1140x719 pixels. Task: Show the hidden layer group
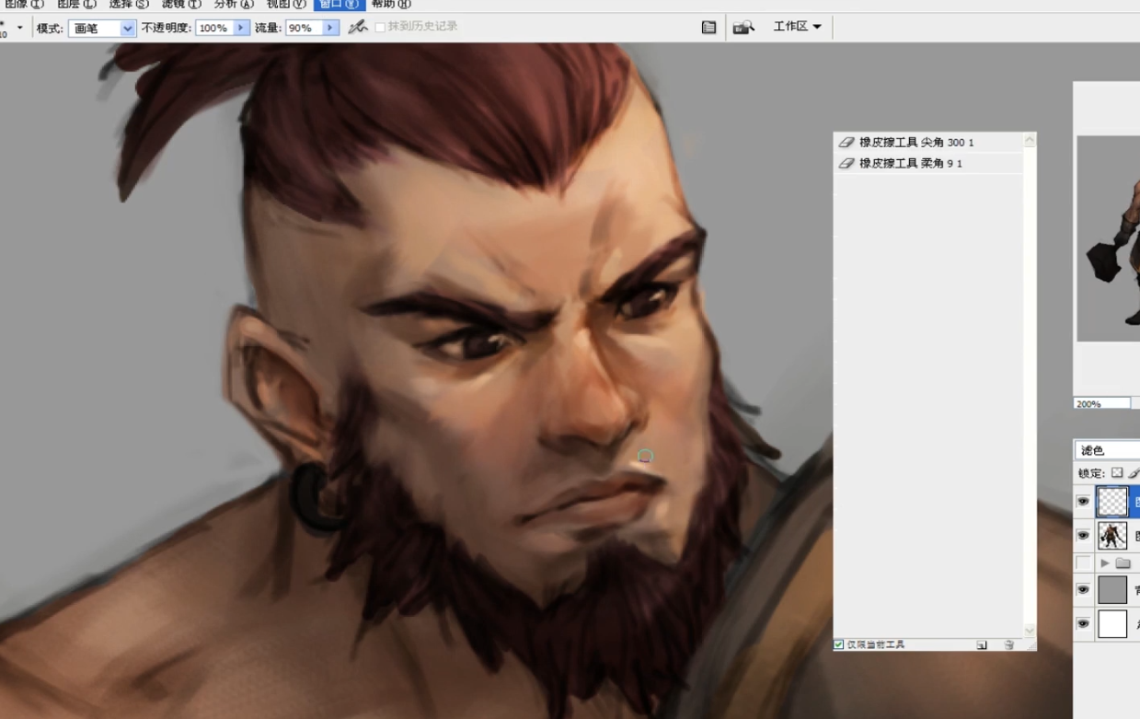click(x=1083, y=562)
